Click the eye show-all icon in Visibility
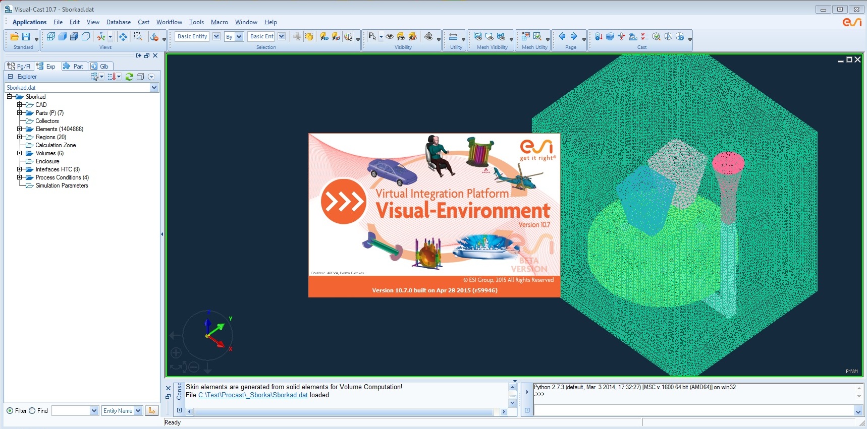Screen dimensions: 867x429 390,36
